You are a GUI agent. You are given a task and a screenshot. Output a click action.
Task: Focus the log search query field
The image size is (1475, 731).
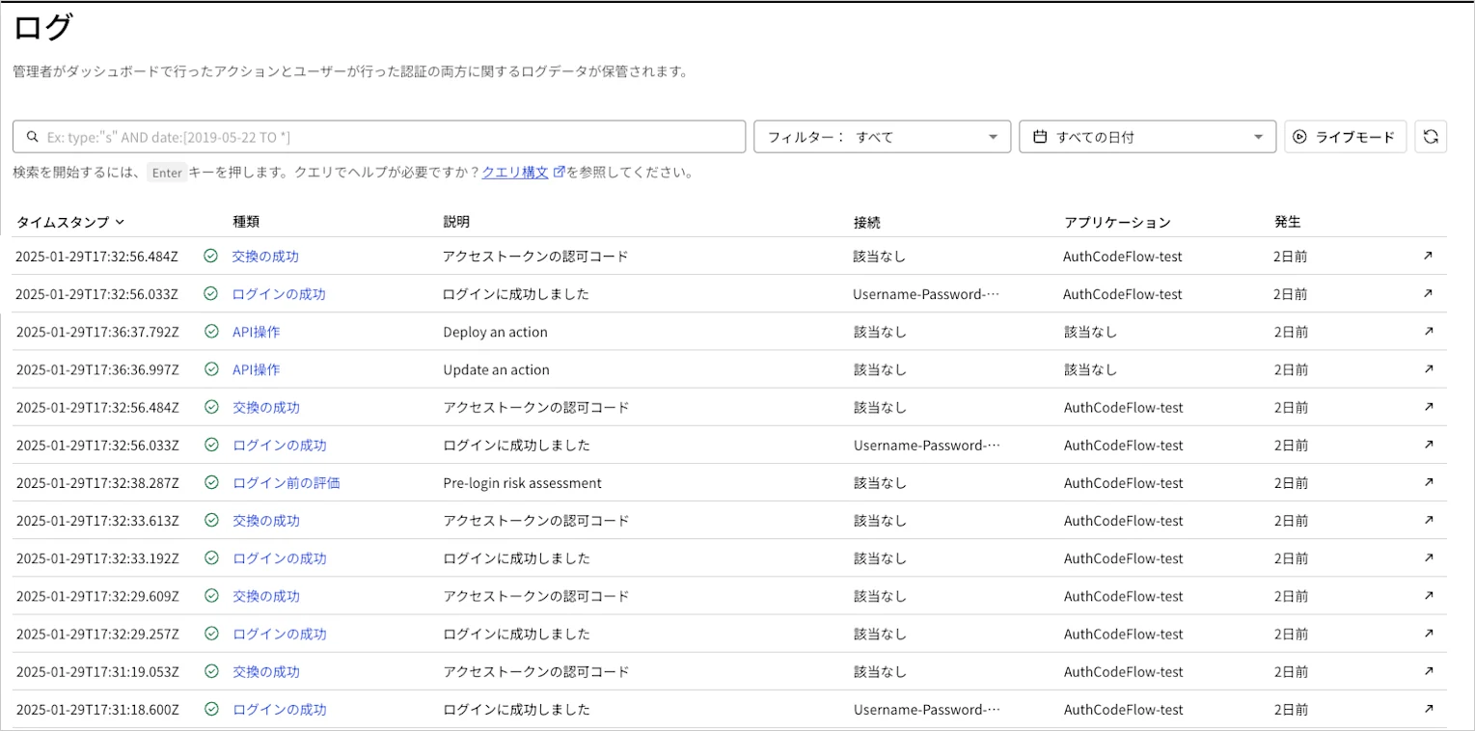379,137
